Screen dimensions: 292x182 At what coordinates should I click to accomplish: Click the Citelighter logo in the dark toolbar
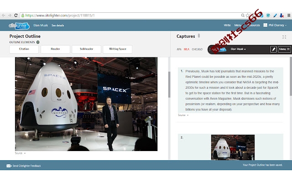click(x=219, y=49)
